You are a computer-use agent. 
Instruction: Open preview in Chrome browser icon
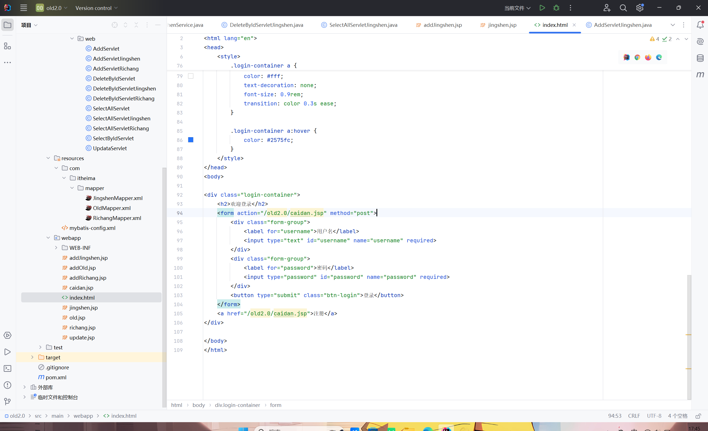tap(637, 57)
